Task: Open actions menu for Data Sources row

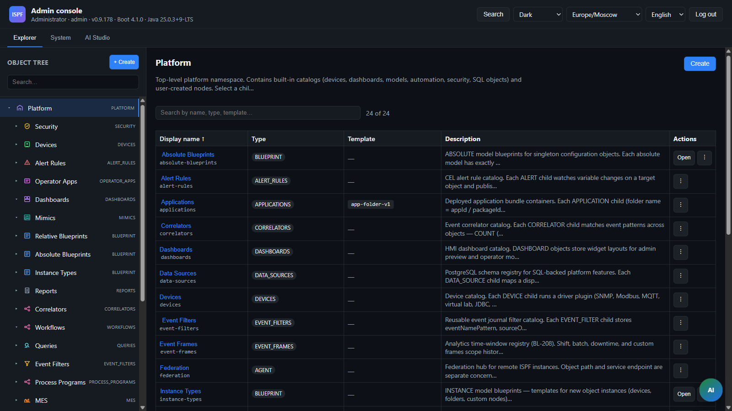Action: tap(681, 276)
